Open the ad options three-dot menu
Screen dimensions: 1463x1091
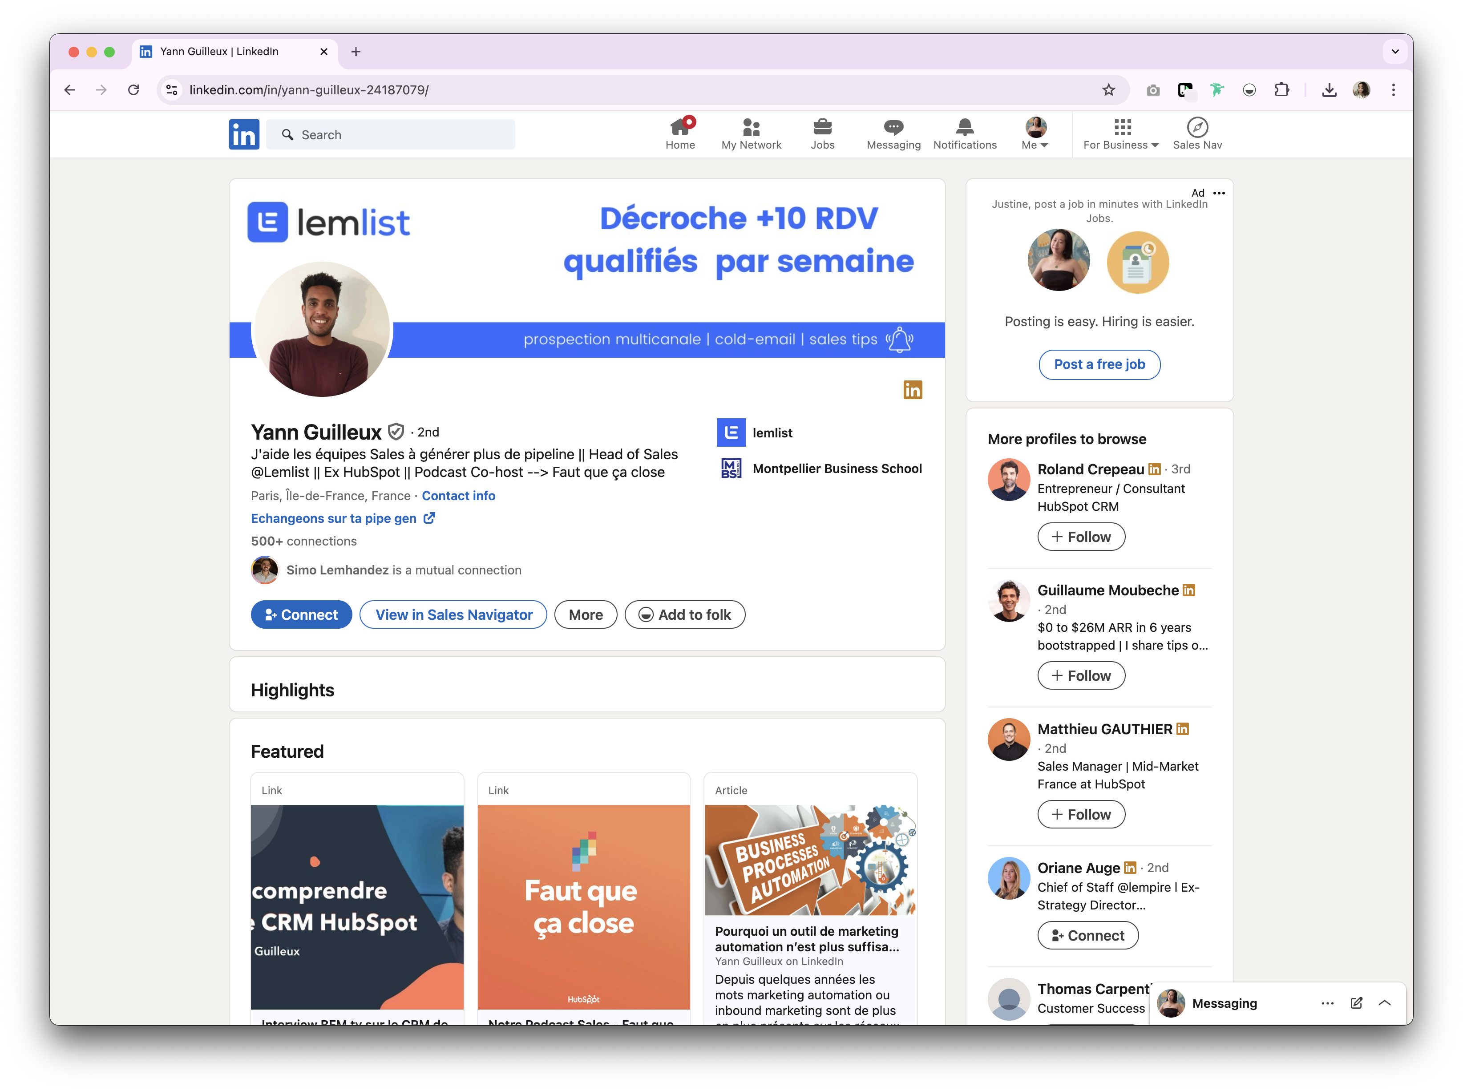click(1219, 193)
